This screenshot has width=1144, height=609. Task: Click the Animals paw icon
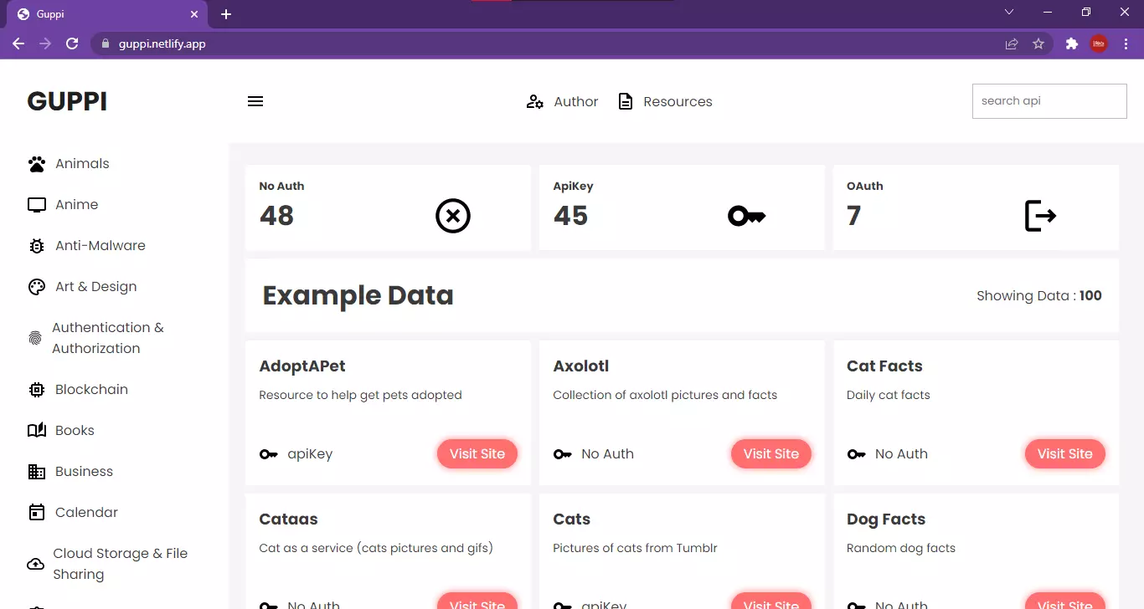tap(37, 164)
